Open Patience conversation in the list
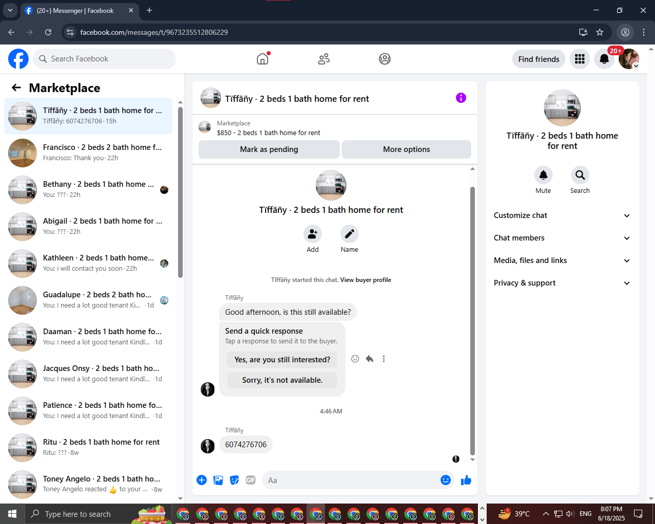 point(89,411)
